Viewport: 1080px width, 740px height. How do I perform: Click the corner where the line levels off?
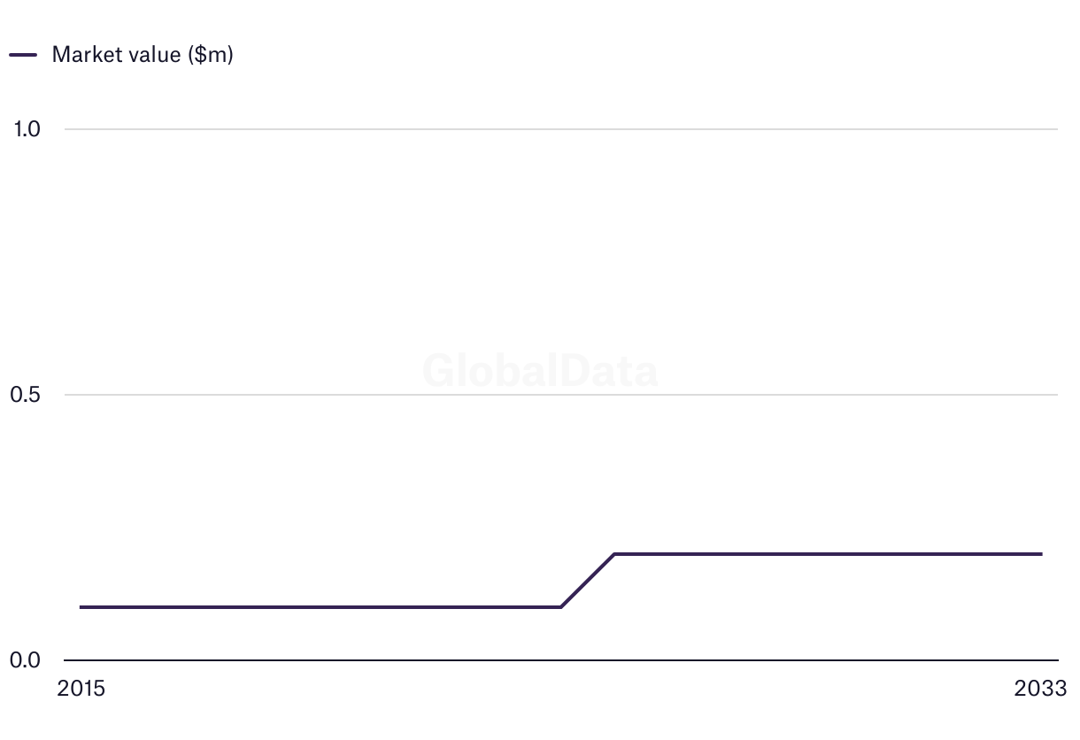(x=614, y=554)
